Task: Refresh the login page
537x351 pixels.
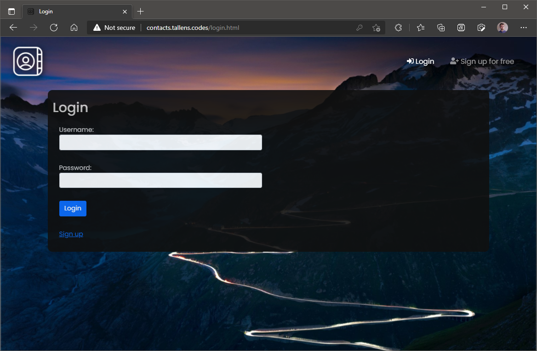Action: click(x=54, y=28)
